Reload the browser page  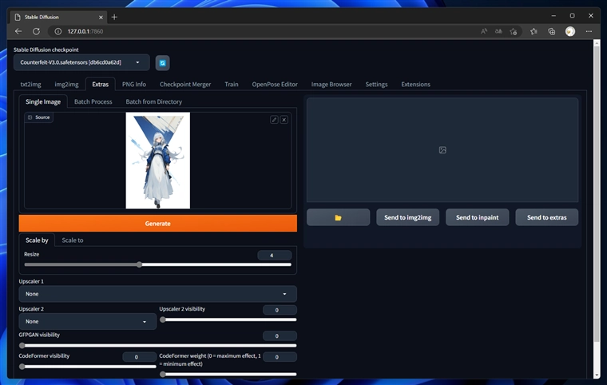pos(36,31)
